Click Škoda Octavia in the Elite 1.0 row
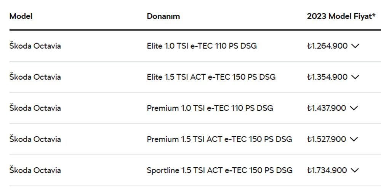Viewport: 381px width, 187px height. click(35, 46)
